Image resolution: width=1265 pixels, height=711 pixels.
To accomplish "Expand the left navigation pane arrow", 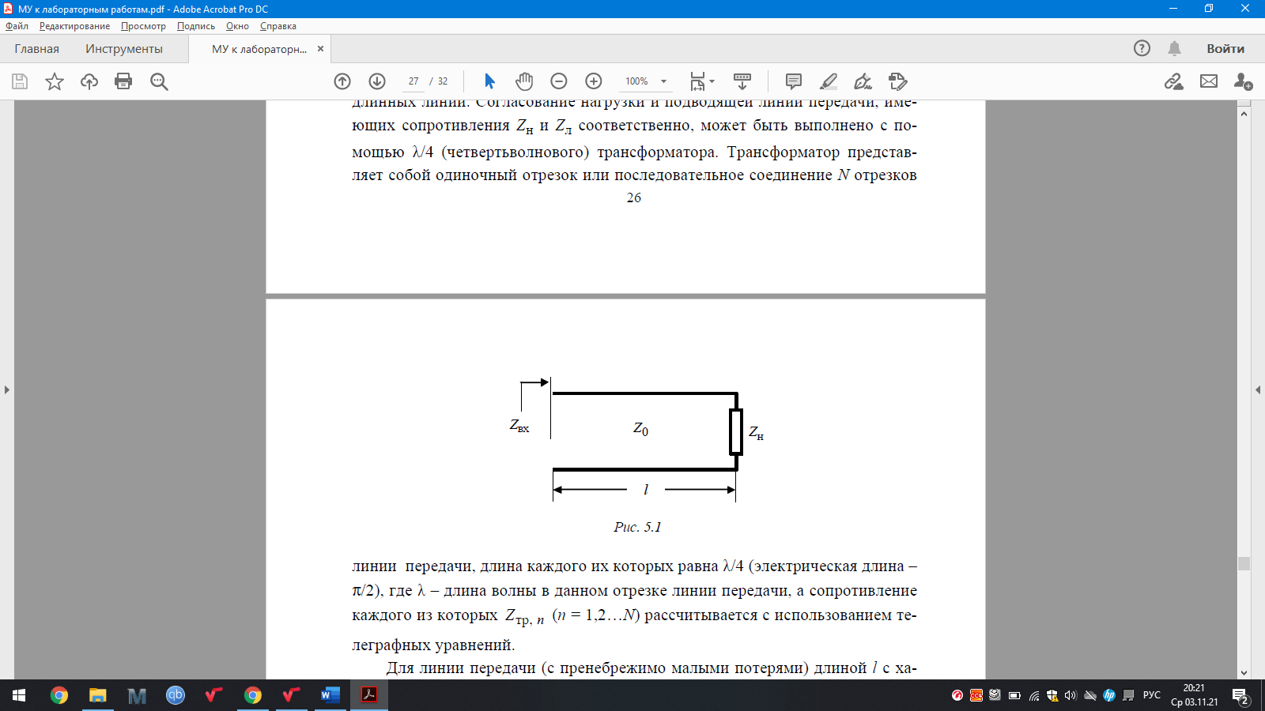I will pos(7,389).
